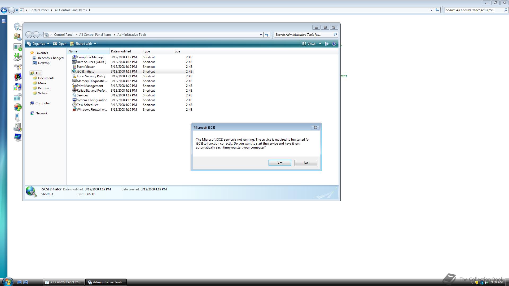Image resolution: width=509 pixels, height=286 pixels.
Task: Switch to Administrative Tools taskbar button
Action: point(106,282)
